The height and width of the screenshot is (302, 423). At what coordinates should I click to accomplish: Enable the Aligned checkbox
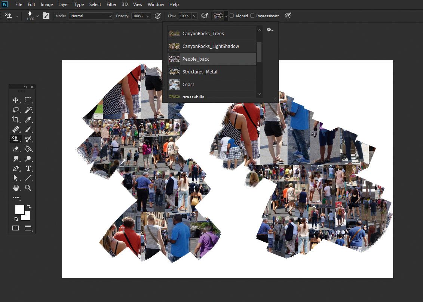point(231,16)
